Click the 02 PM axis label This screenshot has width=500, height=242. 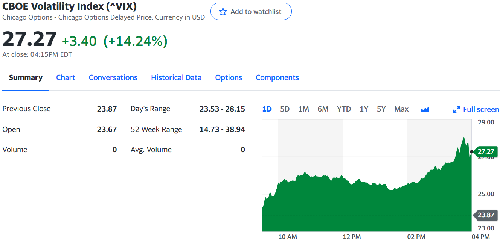coord(416,237)
